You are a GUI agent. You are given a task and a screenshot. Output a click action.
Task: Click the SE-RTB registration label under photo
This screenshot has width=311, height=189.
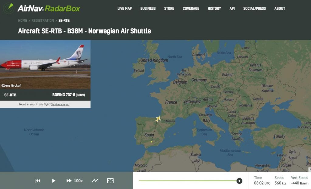[10, 95]
